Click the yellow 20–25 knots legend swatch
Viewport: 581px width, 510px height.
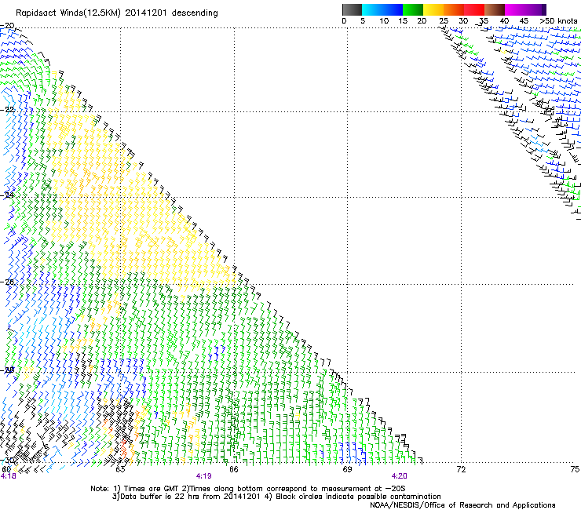click(433, 9)
